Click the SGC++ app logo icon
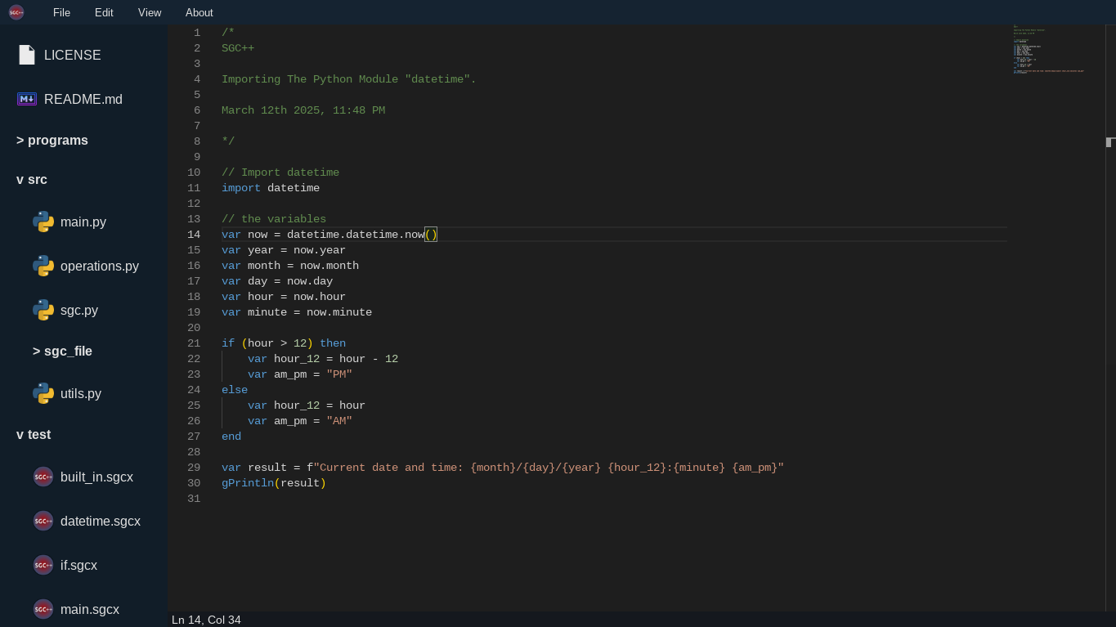The height and width of the screenshot is (627, 1116). (16, 12)
